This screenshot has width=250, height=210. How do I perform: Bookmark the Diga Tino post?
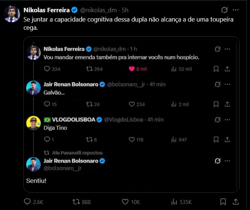pyautogui.click(x=216, y=140)
